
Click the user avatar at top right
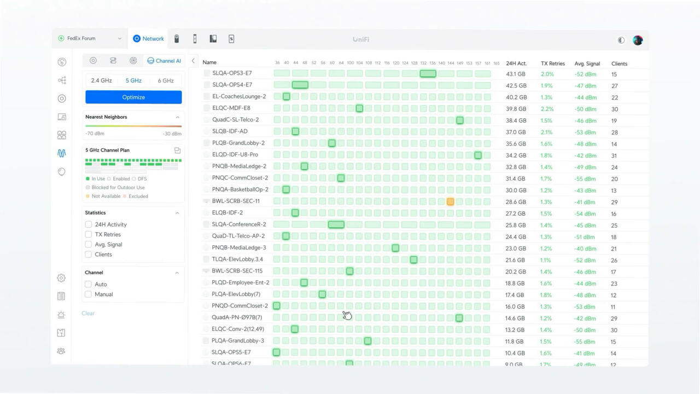point(637,40)
